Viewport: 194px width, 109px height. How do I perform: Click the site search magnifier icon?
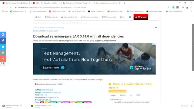pos(156,28)
